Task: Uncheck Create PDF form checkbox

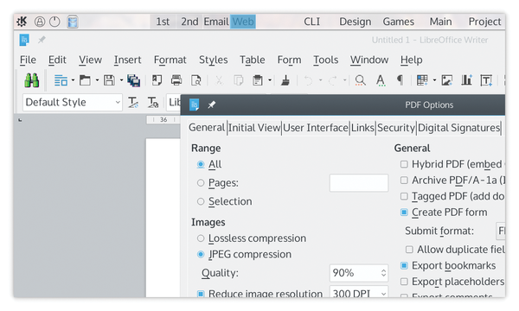Action: [x=404, y=213]
